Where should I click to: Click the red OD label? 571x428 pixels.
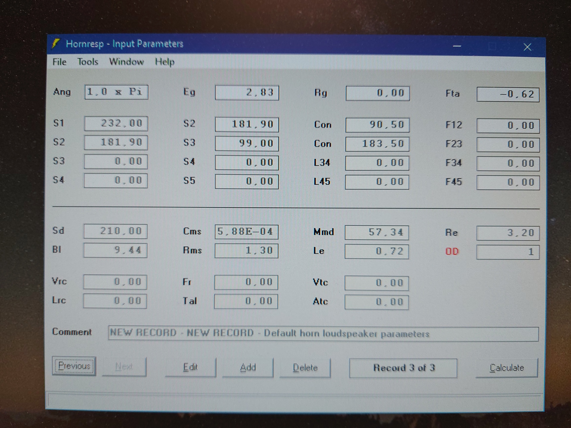(452, 252)
